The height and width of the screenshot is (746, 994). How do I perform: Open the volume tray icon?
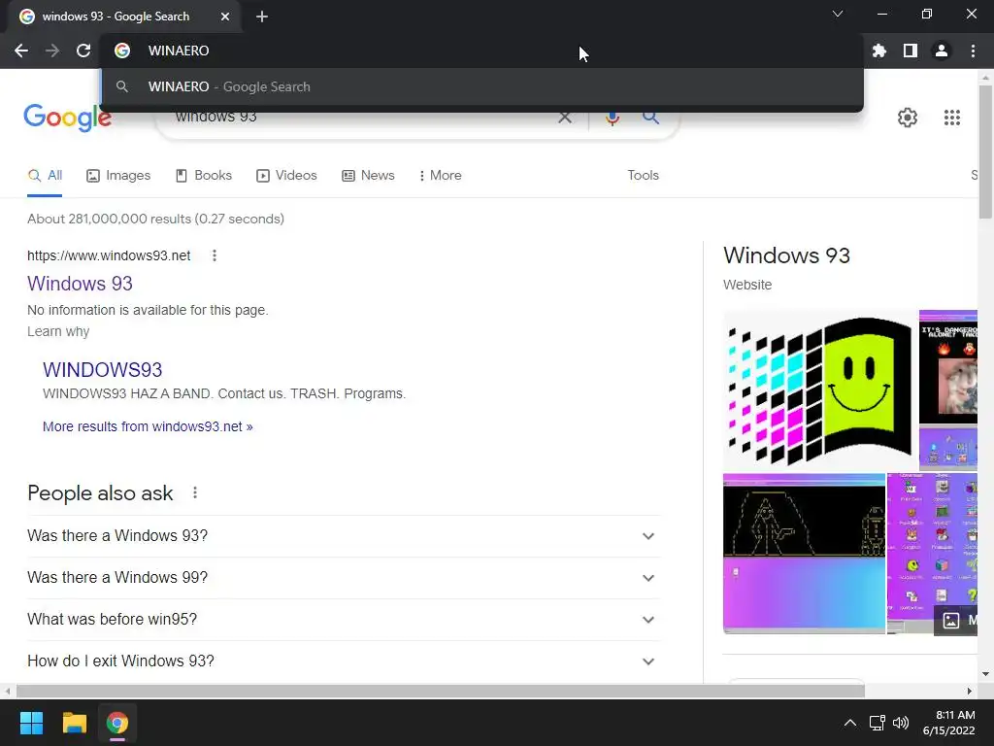click(900, 723)
